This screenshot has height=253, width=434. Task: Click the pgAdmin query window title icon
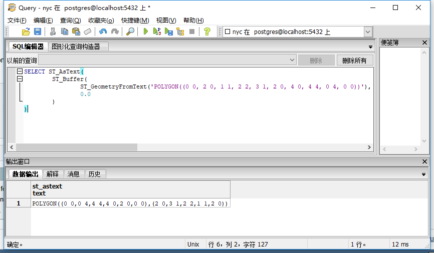12,7
